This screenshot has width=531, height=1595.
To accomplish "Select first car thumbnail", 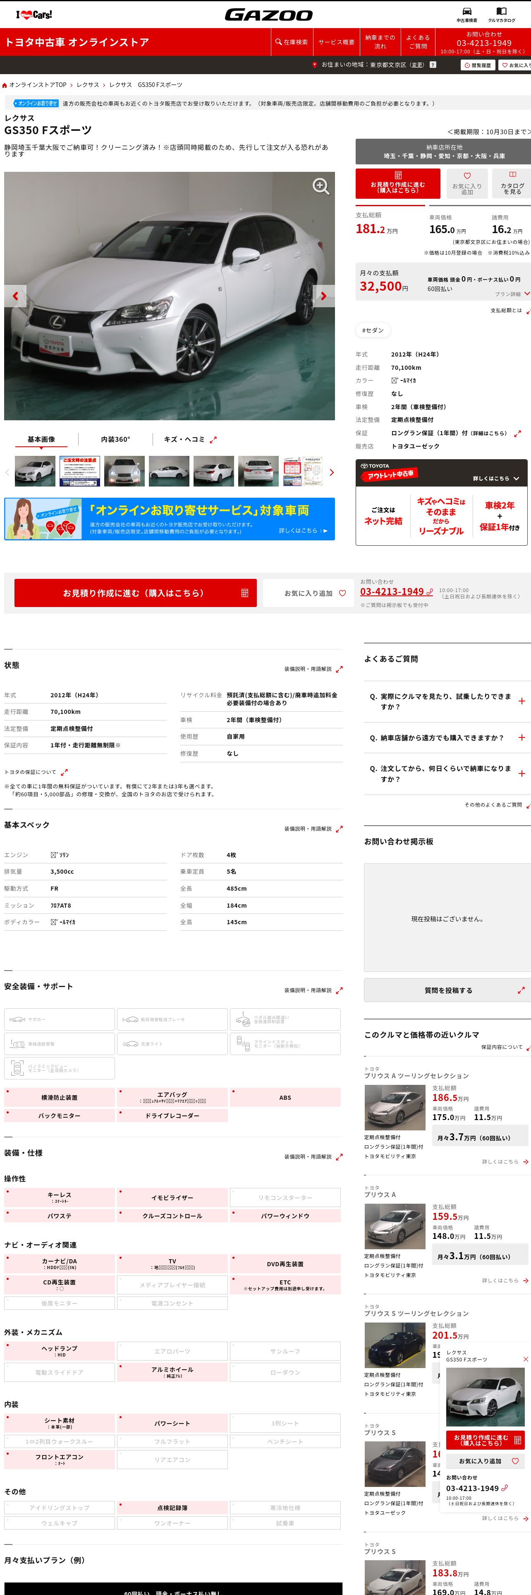I will 35,471.
